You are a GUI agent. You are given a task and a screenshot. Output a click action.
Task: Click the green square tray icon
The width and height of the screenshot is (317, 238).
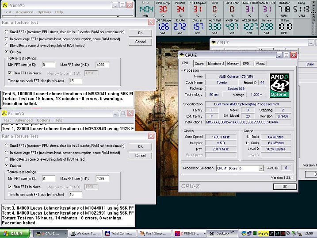click(255, 233)
